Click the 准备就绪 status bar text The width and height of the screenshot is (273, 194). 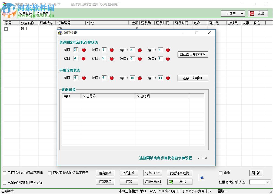click(x=7, y=191)
